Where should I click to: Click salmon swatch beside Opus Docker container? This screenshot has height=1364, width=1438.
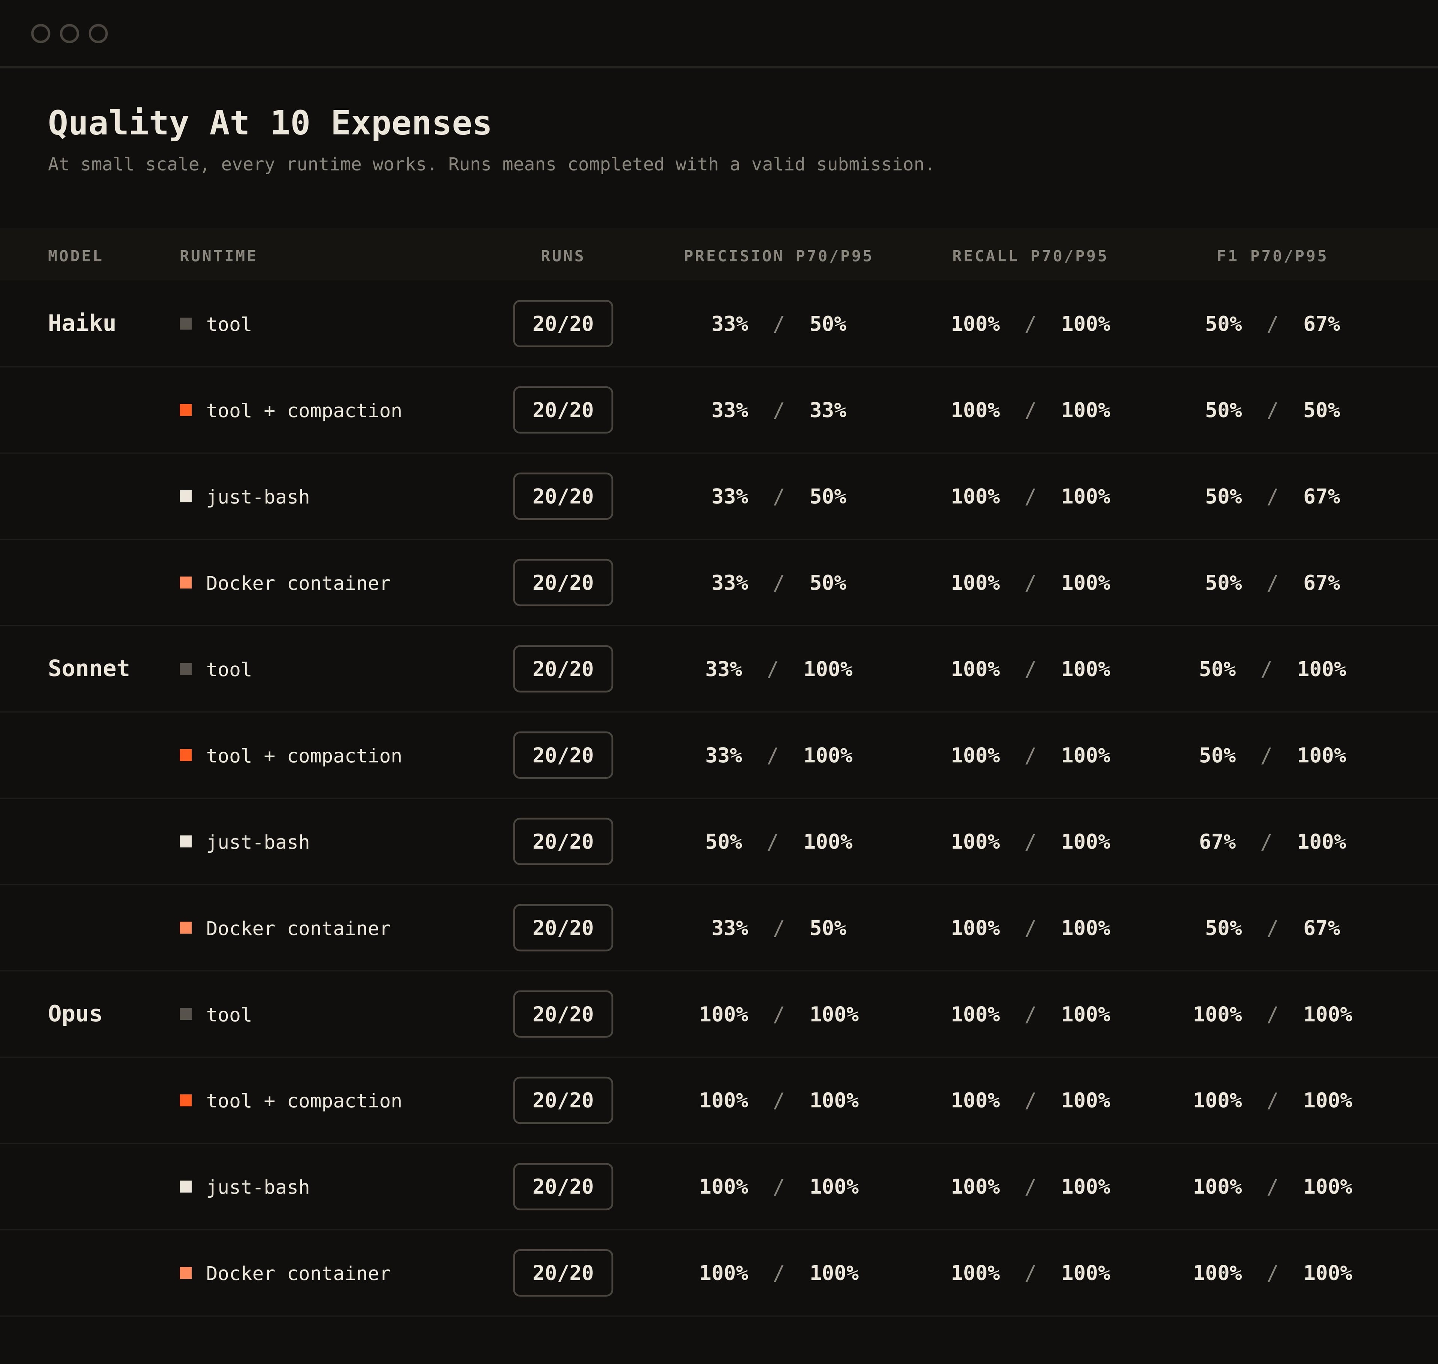coord(185,1273)
